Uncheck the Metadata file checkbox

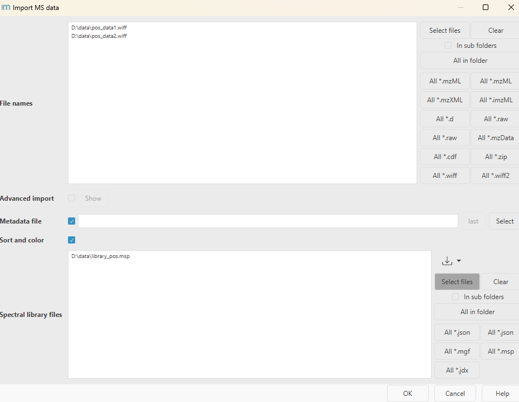71,221
